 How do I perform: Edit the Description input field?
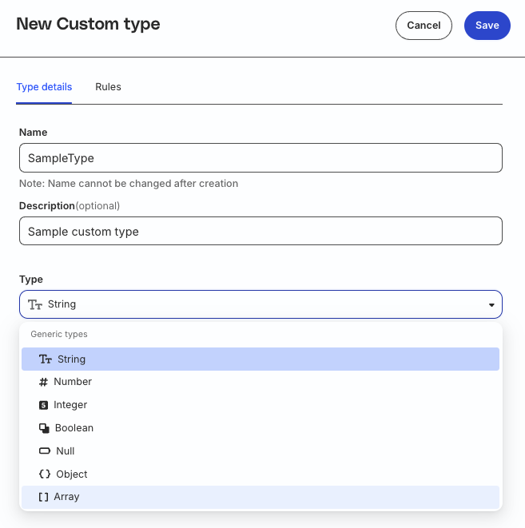(261, 231)
